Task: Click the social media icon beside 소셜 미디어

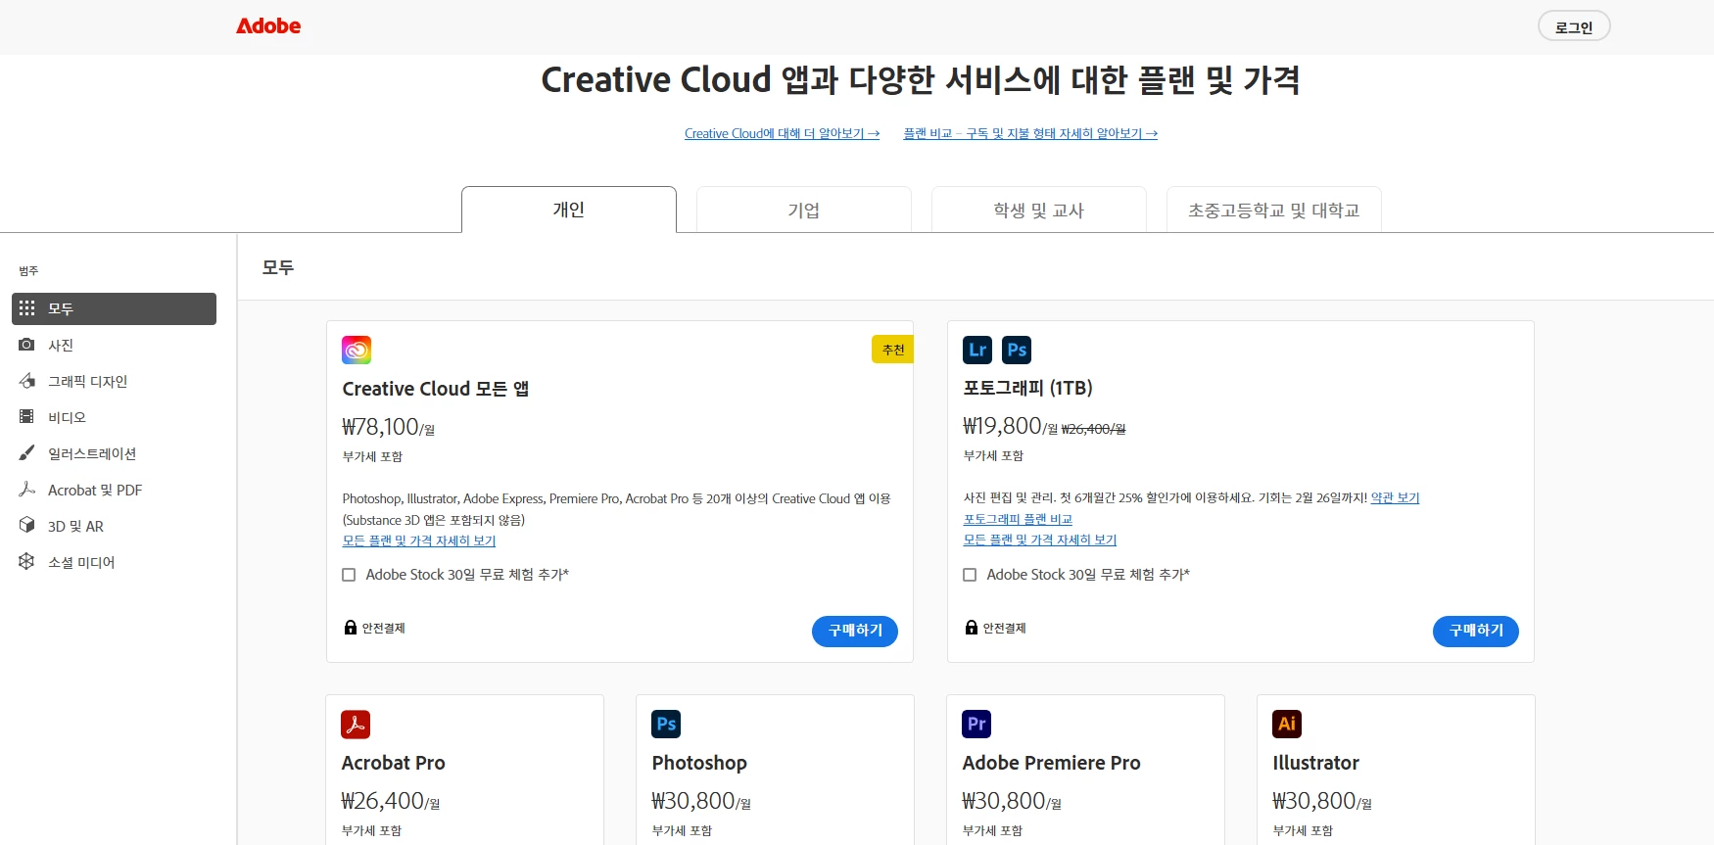Action: pyautogui.click(x=26, y=562)
